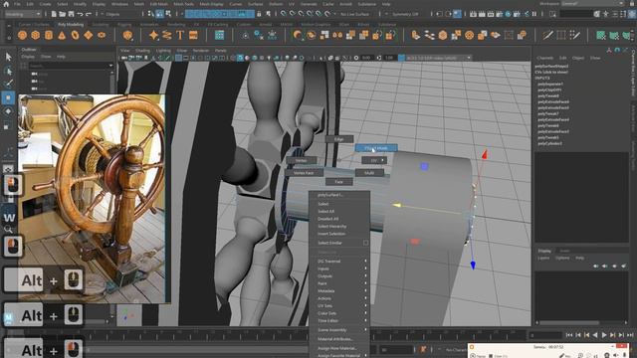Click the Open Scene folder icon
637x358 pixels.
tap(62, 14)
